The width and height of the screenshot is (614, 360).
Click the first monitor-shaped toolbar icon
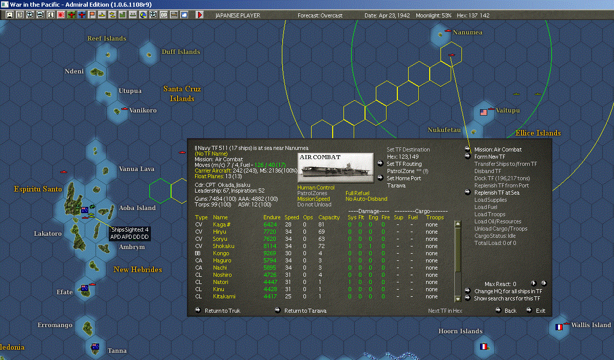pyautogui.click(x=30, y=15)
